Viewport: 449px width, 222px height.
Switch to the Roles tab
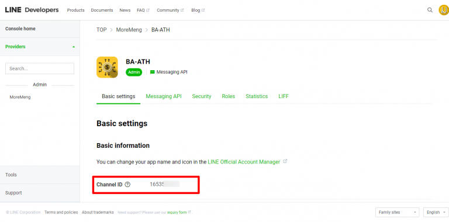coord(228,96)
